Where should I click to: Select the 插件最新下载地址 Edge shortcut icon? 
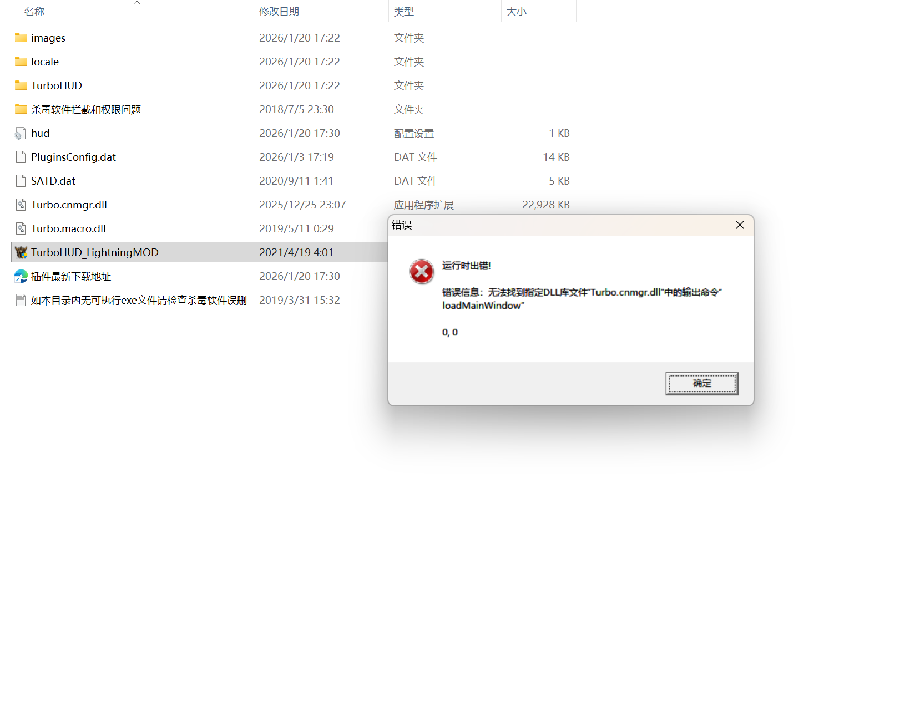point(21,276)
